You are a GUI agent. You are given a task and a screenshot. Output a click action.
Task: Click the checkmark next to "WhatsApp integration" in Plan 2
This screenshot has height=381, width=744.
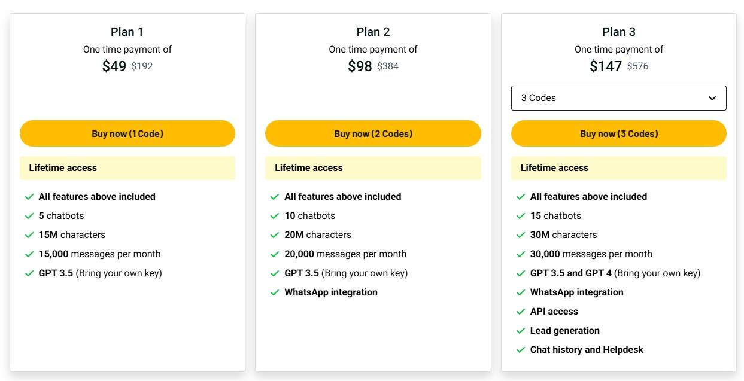coord(275,292)
